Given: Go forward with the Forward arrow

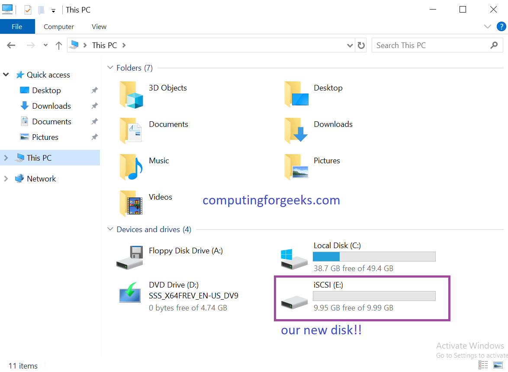Looking at the screenshot, I should pos(31,45).
